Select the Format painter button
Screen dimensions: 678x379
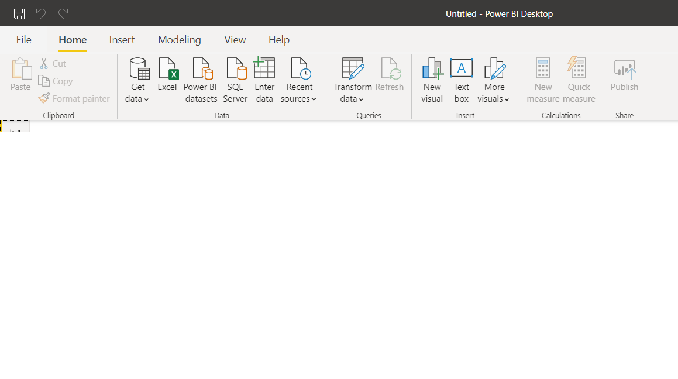(74, 98)
